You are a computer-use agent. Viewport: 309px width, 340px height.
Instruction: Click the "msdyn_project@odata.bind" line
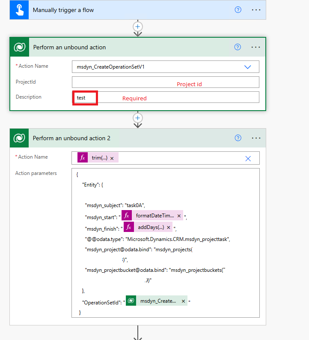pyautogui.click(x=139, y=250)
